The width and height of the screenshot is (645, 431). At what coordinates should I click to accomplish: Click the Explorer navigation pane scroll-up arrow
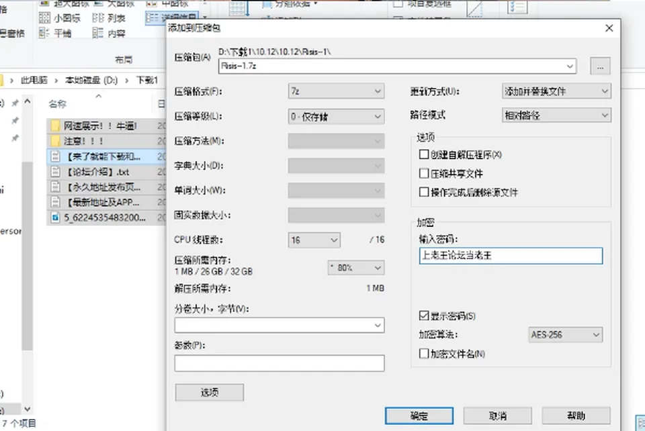point(27,101)
